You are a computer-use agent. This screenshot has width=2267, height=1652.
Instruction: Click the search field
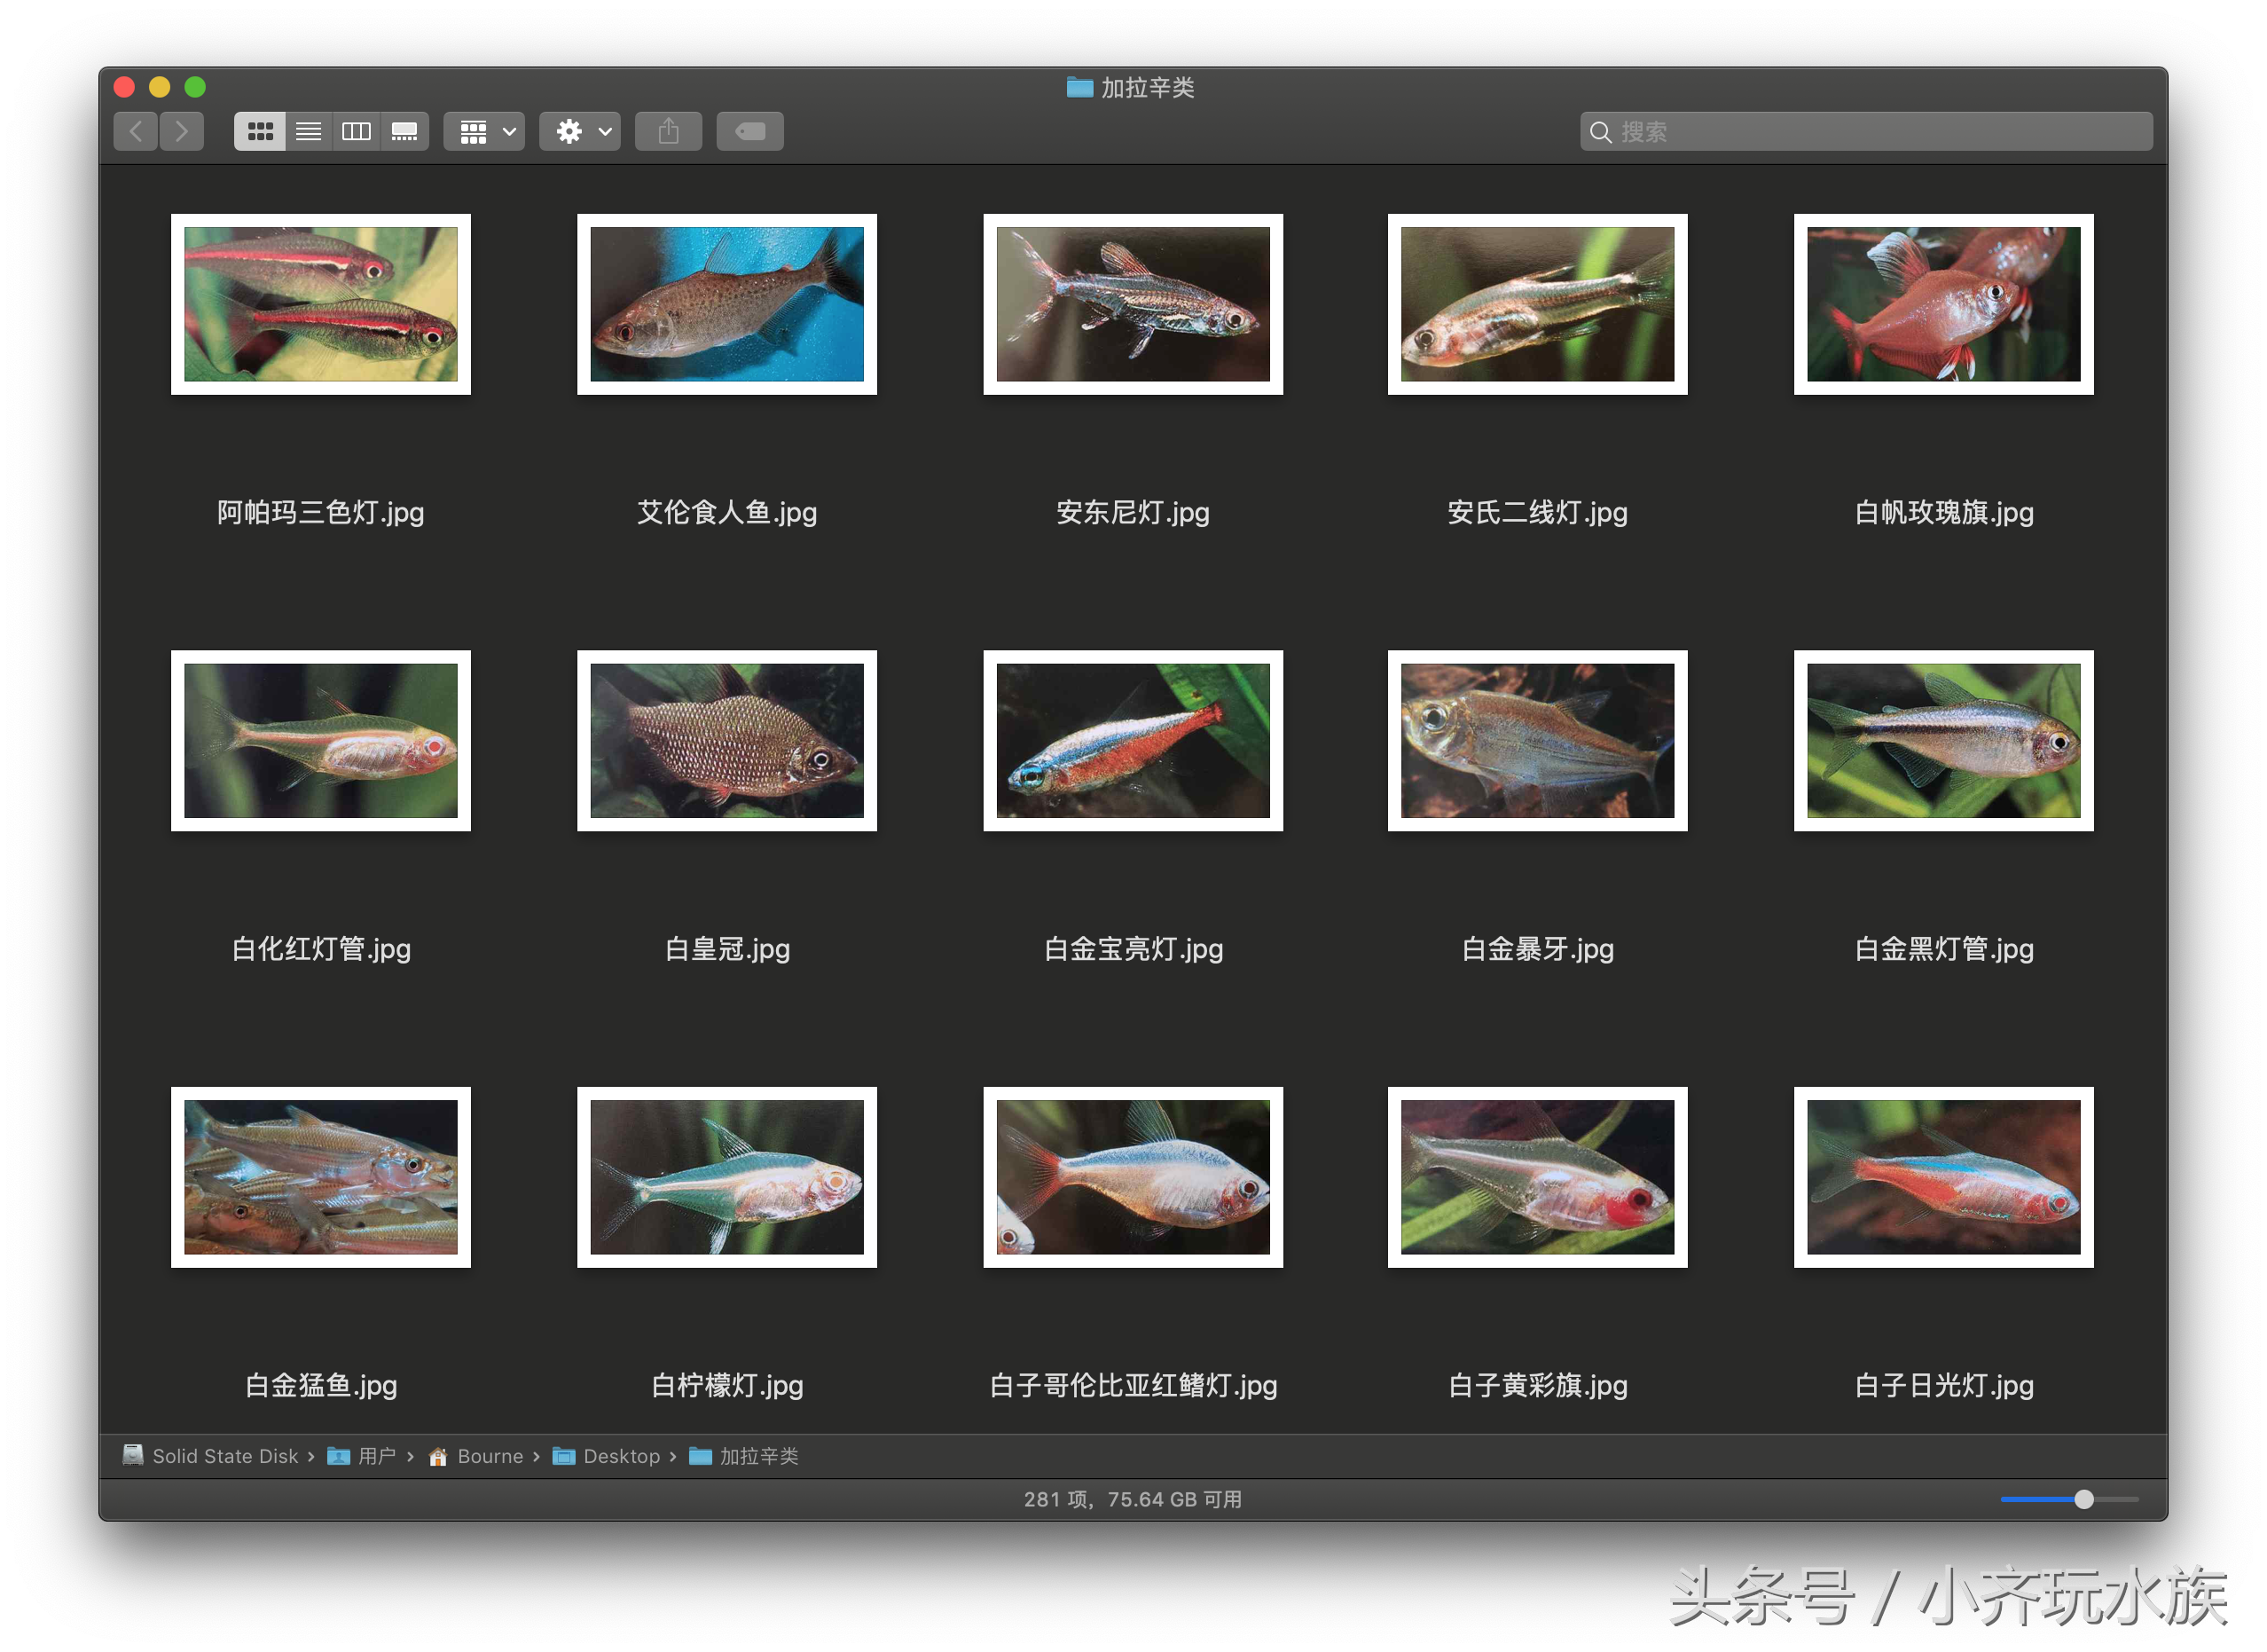point(1865,131)
